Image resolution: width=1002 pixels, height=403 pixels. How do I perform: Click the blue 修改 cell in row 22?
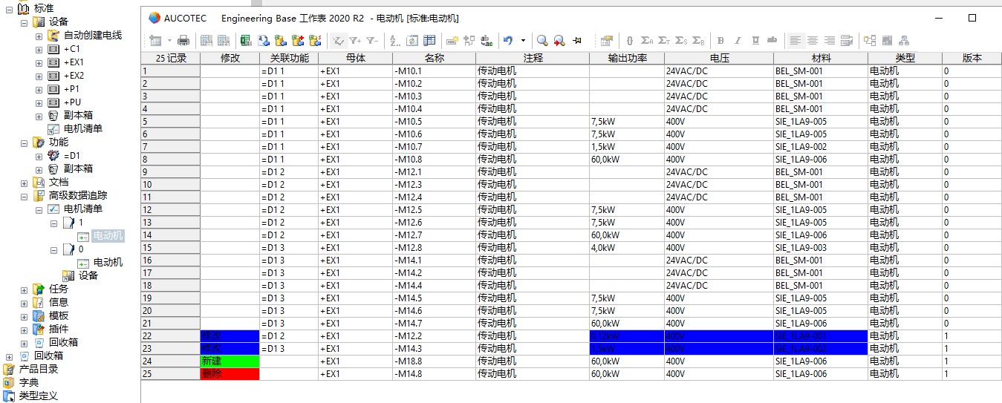coord(230,335)
